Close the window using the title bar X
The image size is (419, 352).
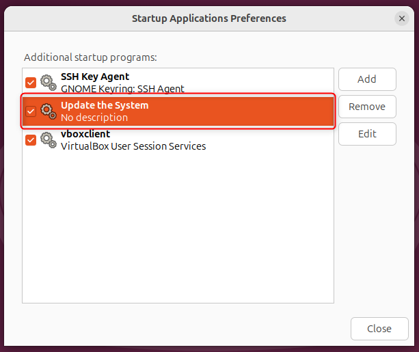tap(402, 18)
